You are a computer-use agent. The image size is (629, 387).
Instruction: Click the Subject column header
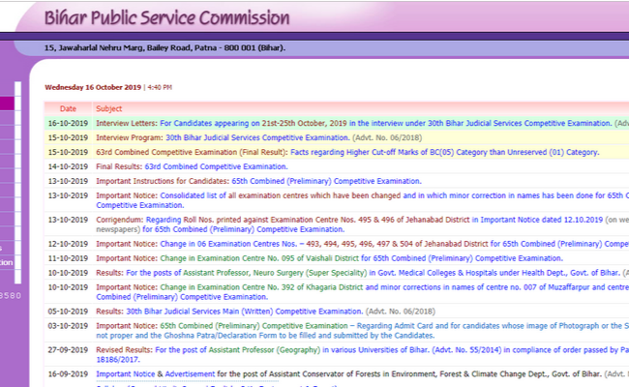(x=109, y=109)
